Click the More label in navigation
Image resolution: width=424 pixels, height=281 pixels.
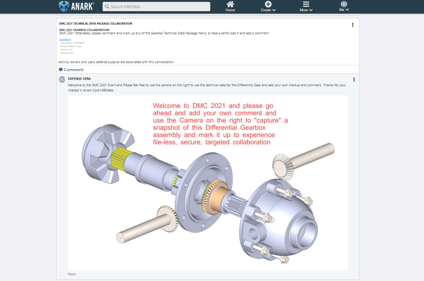pyautogui.click(x=304, y=10)
